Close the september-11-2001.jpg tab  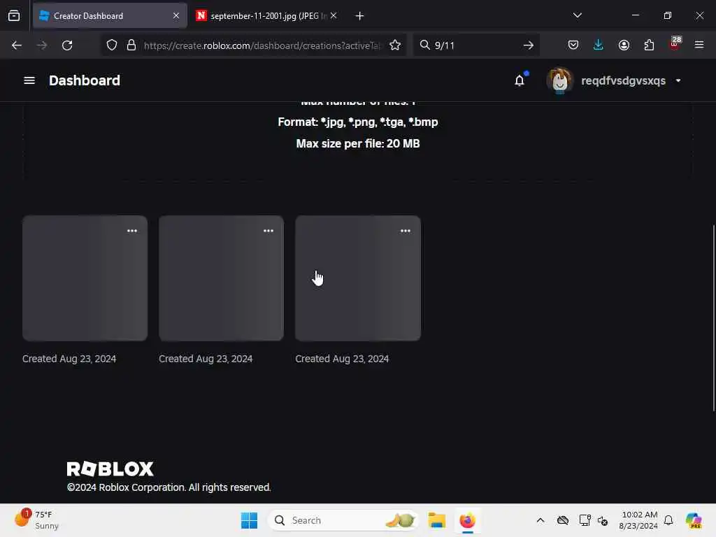334,15
